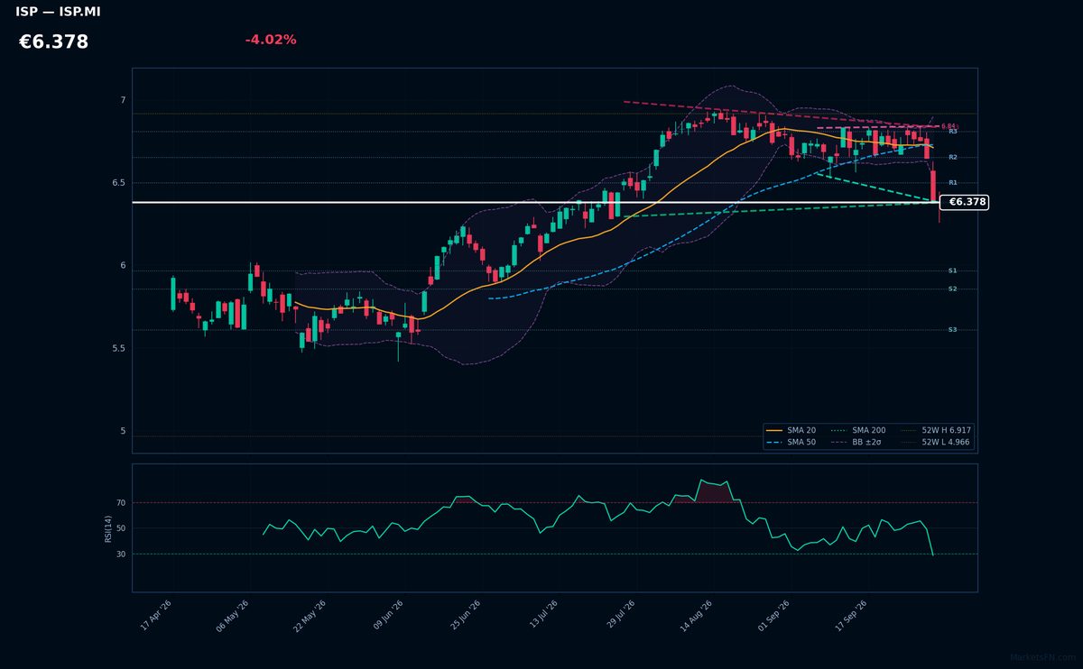The width and height of the screenshot is (1083, 669).
Task: Click the 6.5 price axis label
Action: click(118, 183)
